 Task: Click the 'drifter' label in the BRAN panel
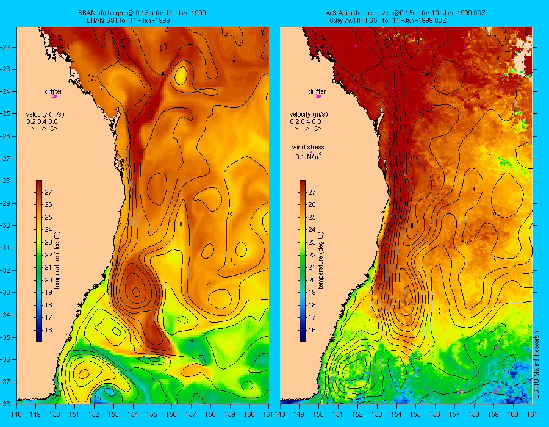(x=53, y=91)
